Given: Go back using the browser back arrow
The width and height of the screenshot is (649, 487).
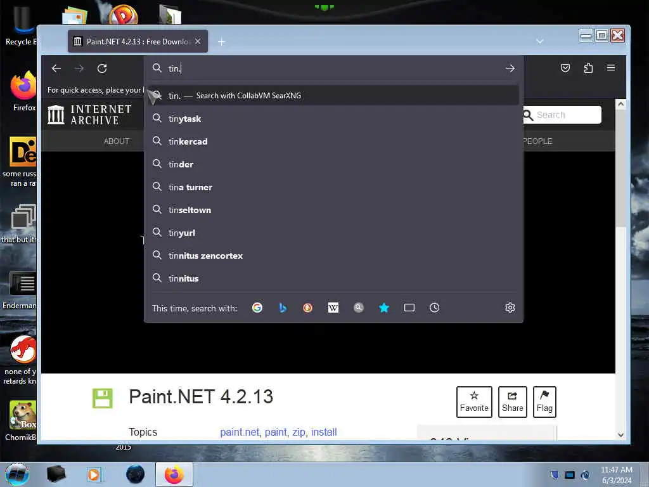Looking at the screenshot, I should (56, 68).
